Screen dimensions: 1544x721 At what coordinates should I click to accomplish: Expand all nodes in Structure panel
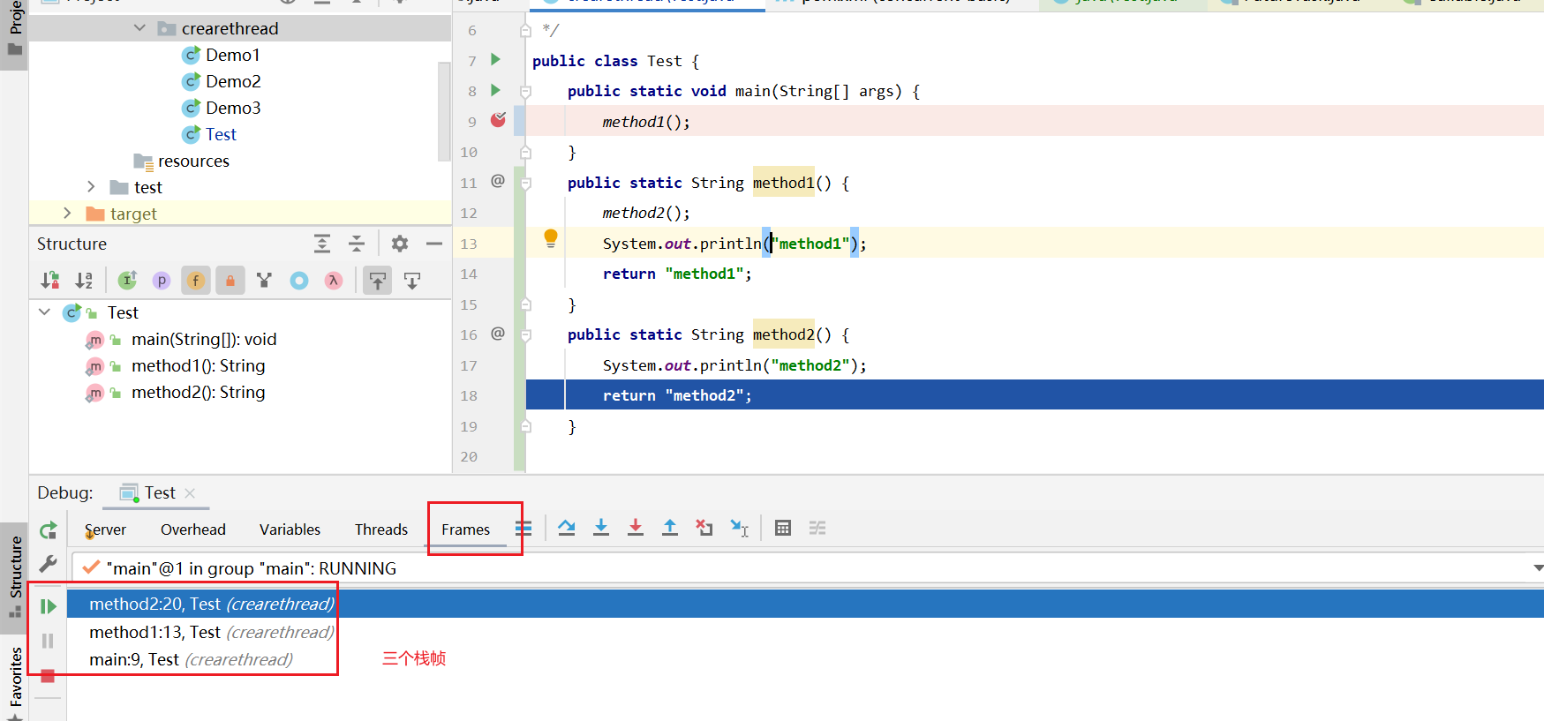[322, 244]
